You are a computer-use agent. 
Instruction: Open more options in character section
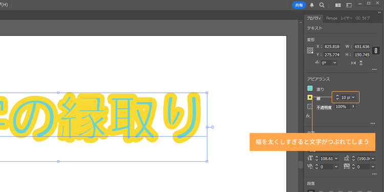[x=374, y=174]
